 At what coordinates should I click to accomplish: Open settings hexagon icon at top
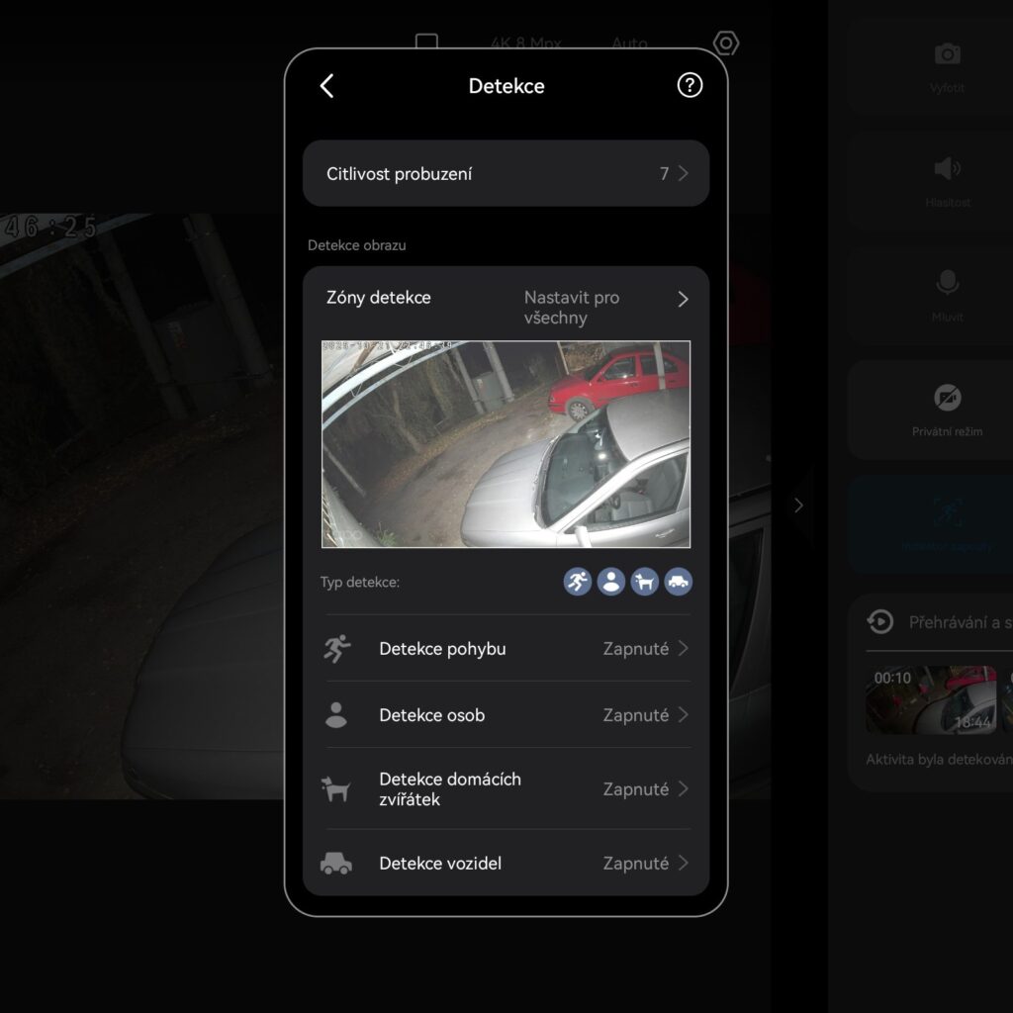727,44
